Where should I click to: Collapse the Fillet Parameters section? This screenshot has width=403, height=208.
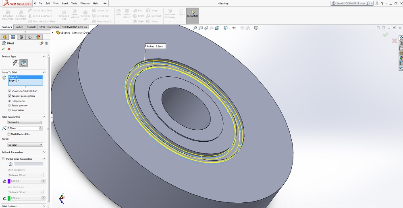click(x=44, y=117)
